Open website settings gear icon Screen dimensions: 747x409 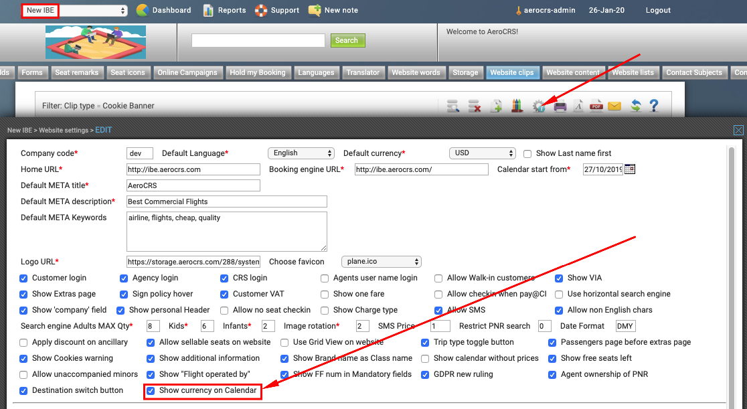coord(539,106)
